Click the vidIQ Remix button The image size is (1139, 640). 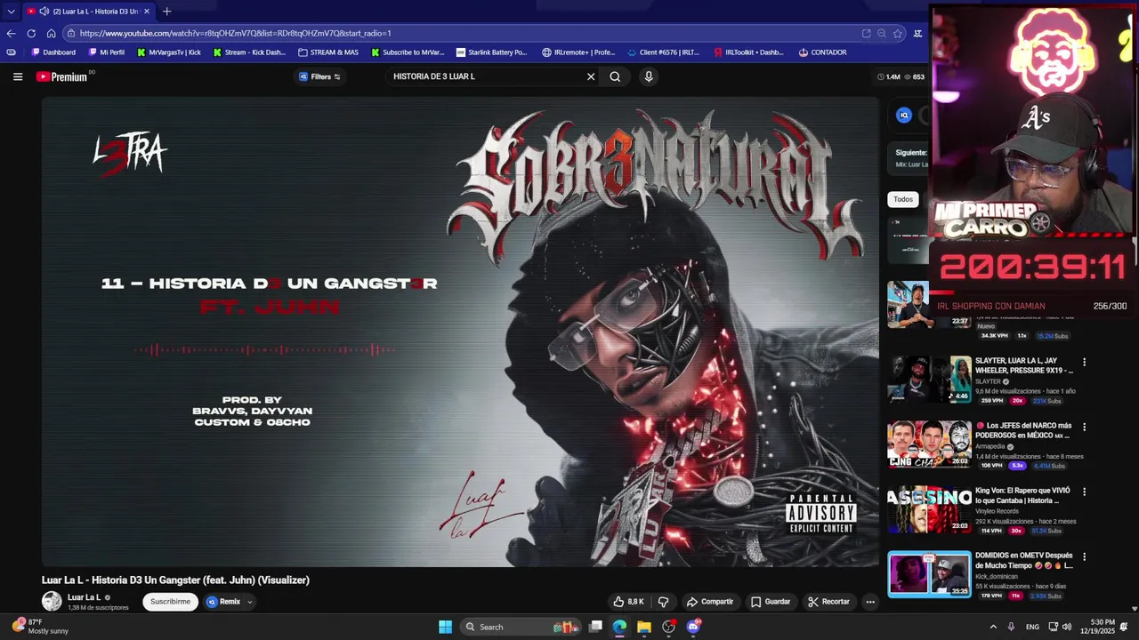pos(223,602)
